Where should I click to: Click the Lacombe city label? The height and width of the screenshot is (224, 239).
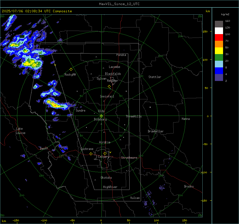pyautogui.click(x=114, y=67)
